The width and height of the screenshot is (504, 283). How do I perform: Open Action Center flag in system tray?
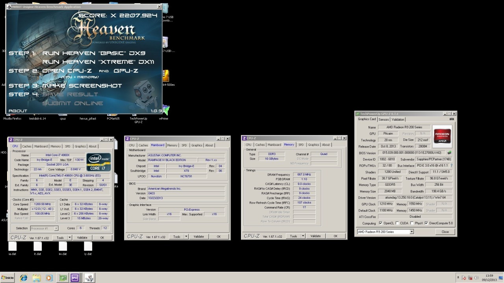[x=464, y=277]
